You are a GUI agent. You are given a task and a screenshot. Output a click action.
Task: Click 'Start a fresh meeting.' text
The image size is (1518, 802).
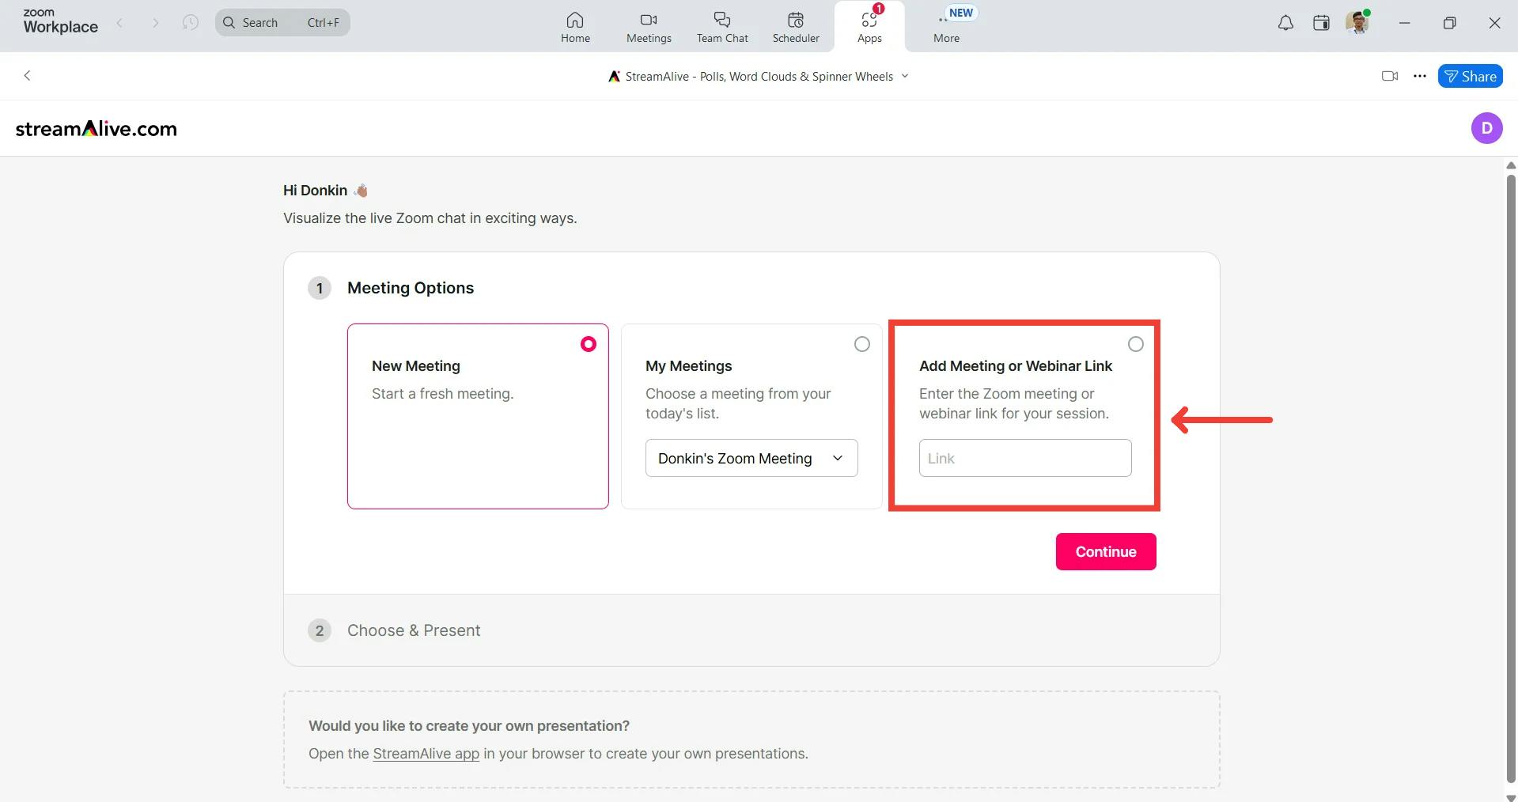point(442,394)
